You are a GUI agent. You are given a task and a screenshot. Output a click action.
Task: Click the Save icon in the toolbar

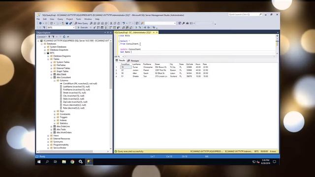click(67, 23)
